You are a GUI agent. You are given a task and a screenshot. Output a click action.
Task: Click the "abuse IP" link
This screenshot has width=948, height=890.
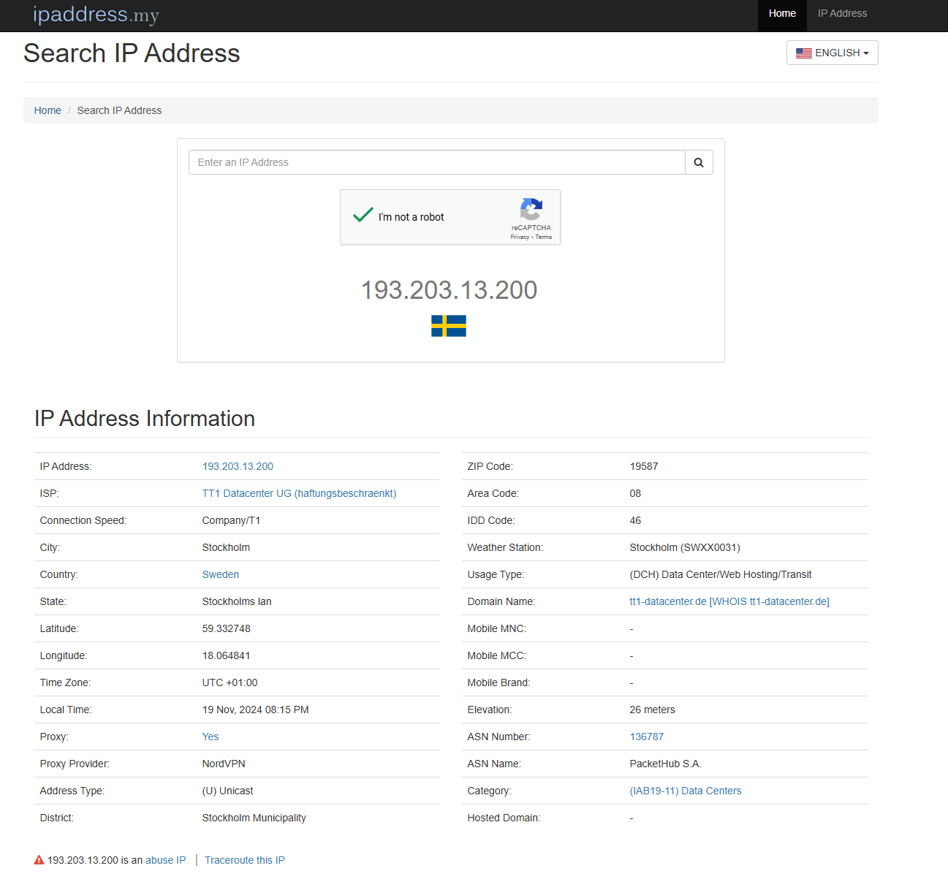coord(165,860)
